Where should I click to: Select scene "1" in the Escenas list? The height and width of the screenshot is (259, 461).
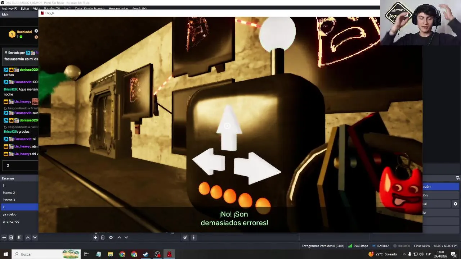19,185
